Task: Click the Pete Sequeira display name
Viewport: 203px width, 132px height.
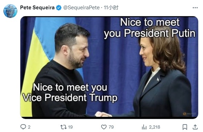Action: pyautogui.click(x=37, y=8)
